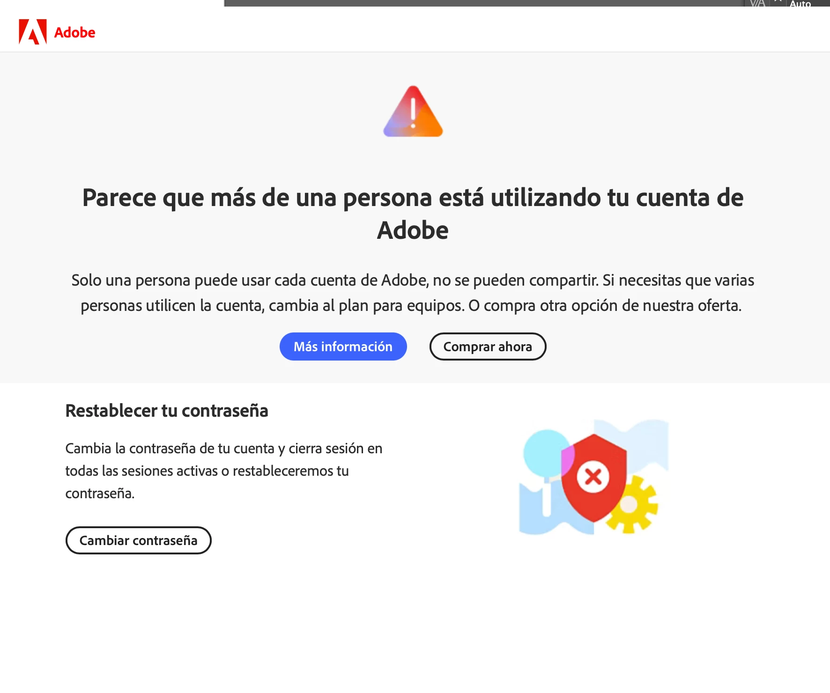
Task: Click the red Adobe logo icon
Action: [x=33, y=32]
